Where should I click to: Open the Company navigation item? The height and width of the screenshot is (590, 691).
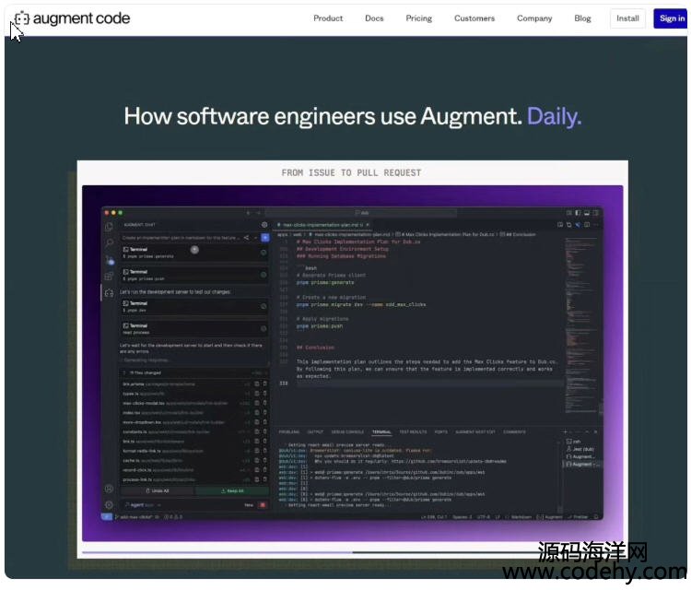point(534,18)
